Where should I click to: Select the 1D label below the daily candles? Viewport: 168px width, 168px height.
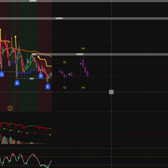coord(64,88)
